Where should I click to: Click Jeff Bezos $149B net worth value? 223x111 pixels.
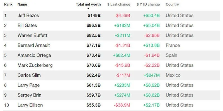pos(94,16)
